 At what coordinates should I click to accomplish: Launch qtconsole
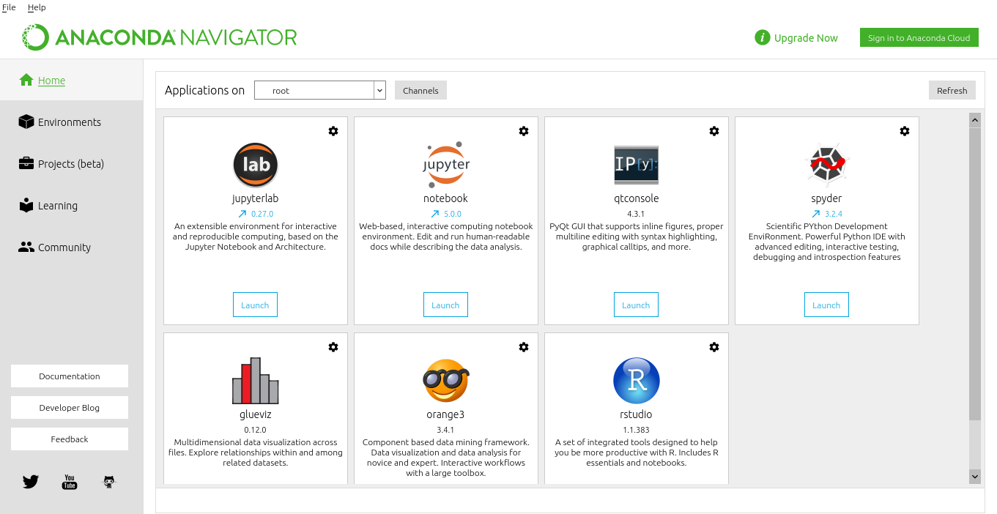pyautogui.click(x=636, y=305)
